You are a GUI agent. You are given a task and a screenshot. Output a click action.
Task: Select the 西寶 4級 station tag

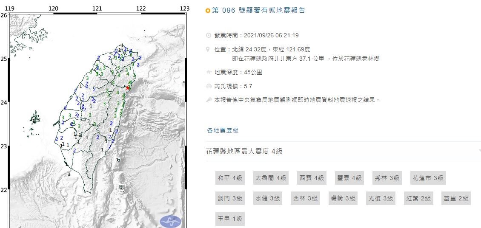[312, 178]
